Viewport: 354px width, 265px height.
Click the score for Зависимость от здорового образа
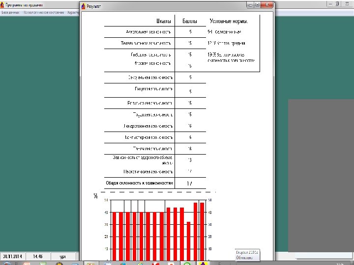pyautogui.click(x=190, y=160)
